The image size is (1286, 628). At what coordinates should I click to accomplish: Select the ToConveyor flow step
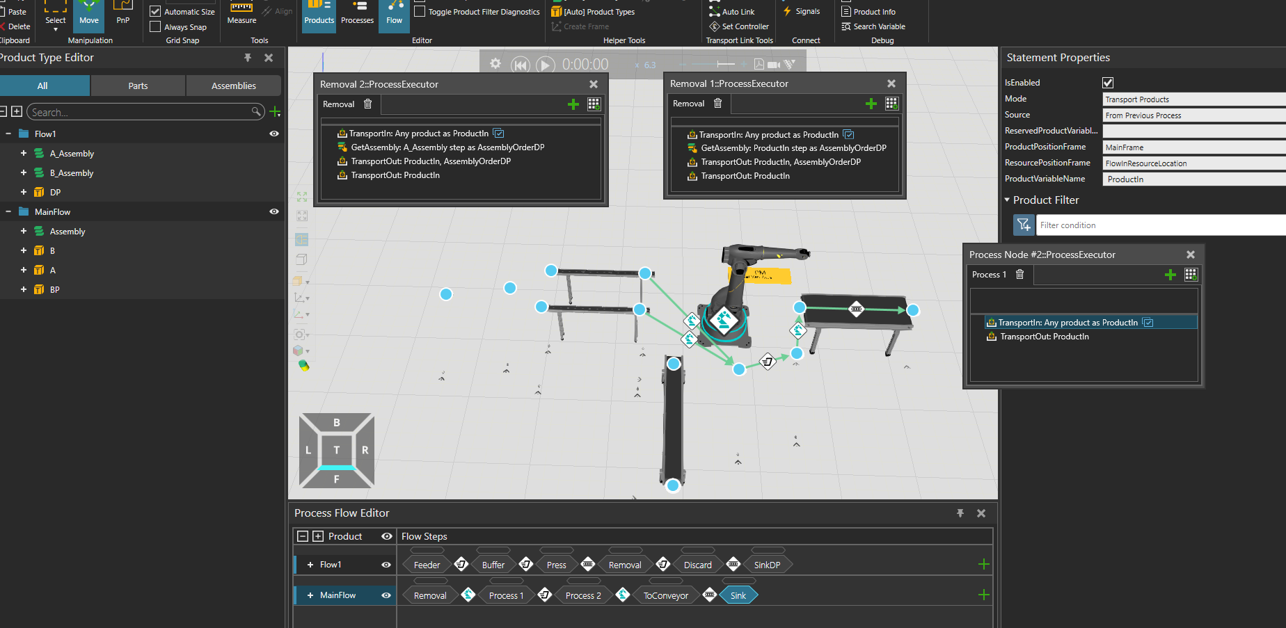[x=665, y=595]
